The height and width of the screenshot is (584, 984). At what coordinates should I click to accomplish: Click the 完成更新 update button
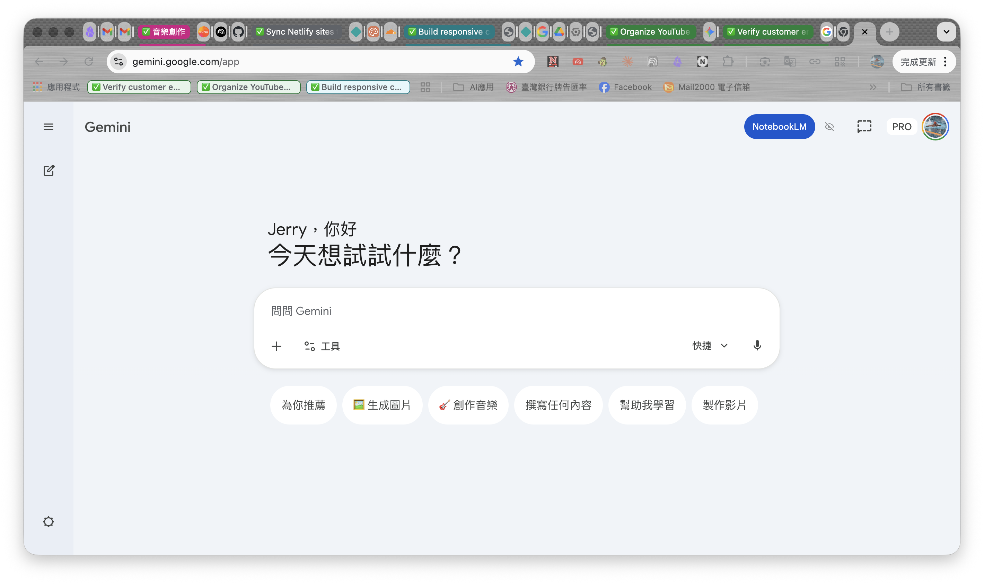(918, 62)
